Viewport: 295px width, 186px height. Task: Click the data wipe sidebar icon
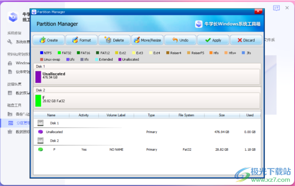coord(10,132)
